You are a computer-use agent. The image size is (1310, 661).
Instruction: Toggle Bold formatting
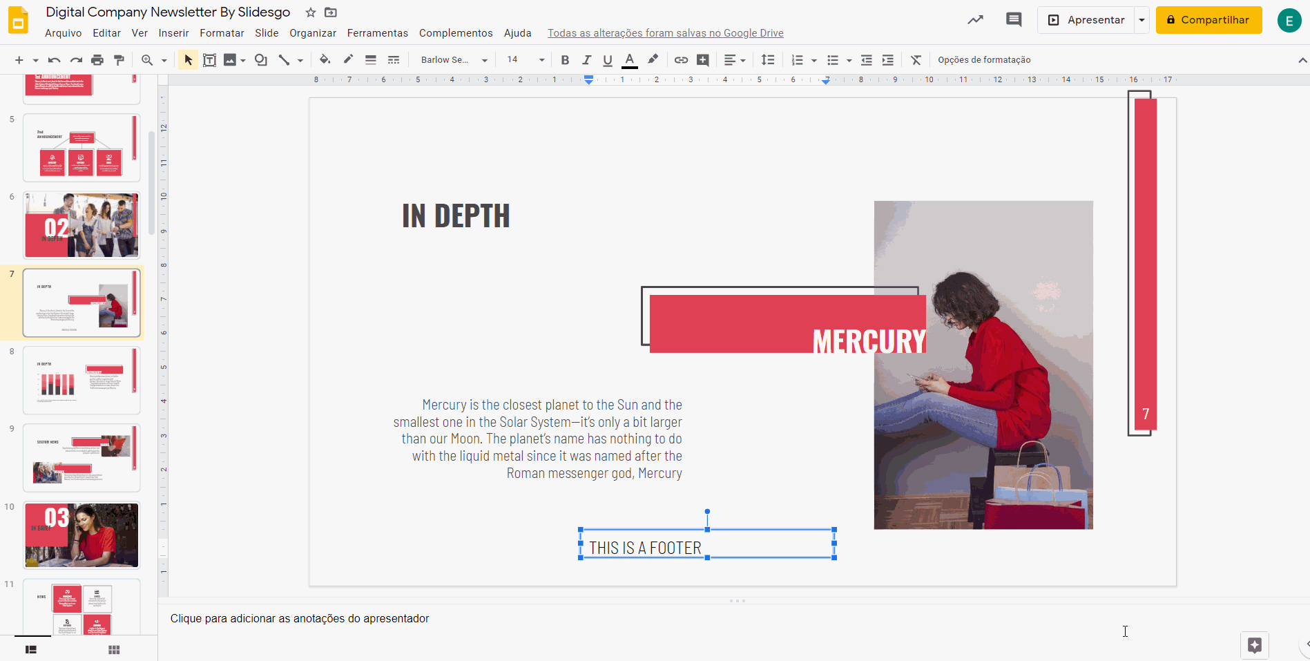[x=565, y=60]
